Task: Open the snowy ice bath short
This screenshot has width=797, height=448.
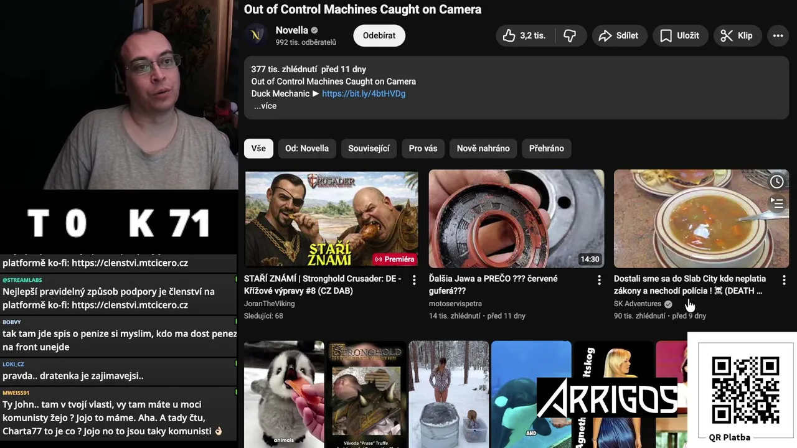Action: 448,394
